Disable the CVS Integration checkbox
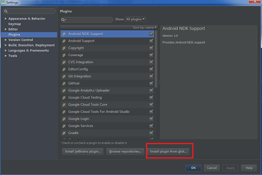 151,62
